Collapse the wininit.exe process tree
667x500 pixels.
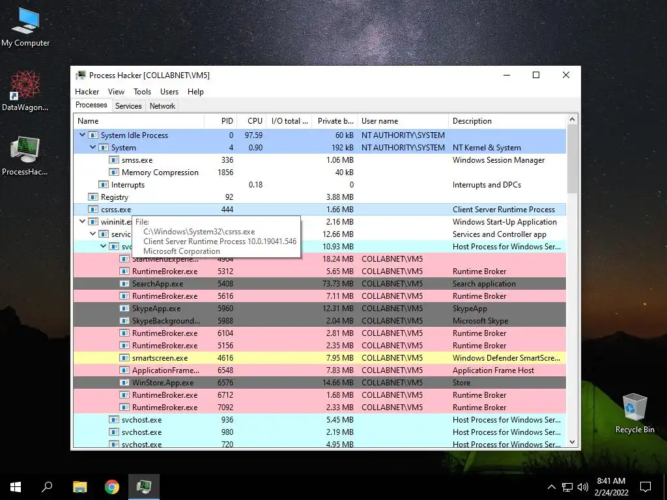coord(82,221)
